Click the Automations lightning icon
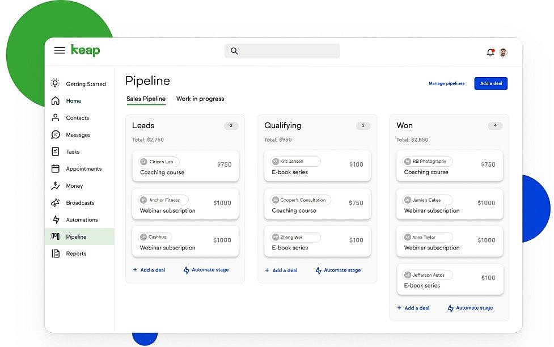 click(56, 220)
